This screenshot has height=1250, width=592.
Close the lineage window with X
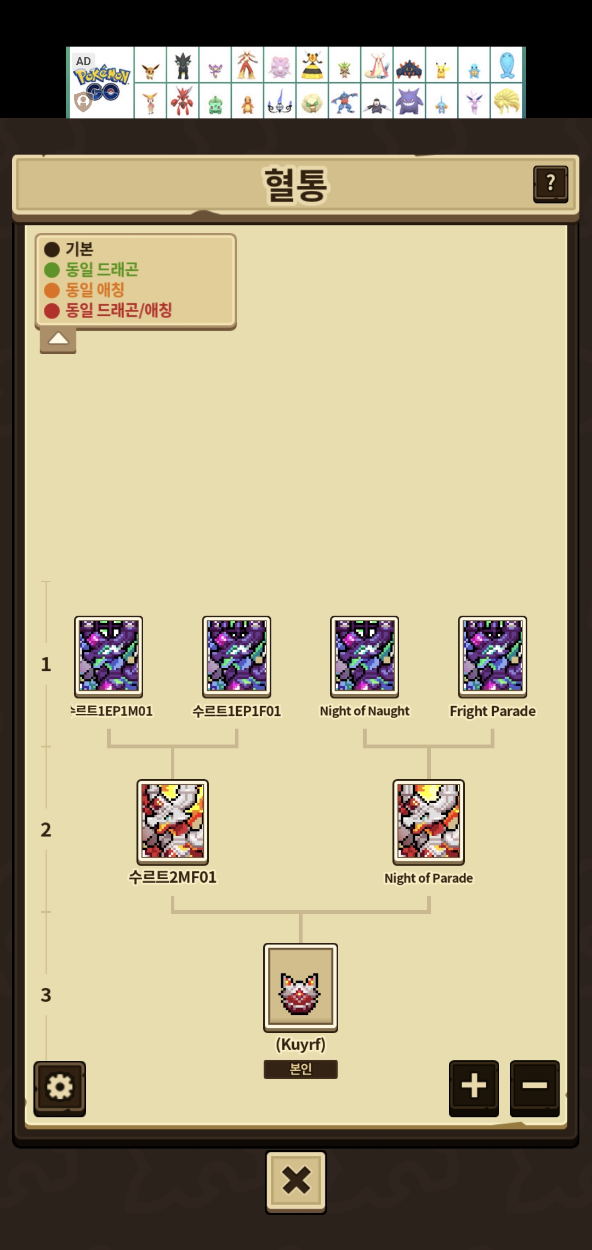[296, 1181]
